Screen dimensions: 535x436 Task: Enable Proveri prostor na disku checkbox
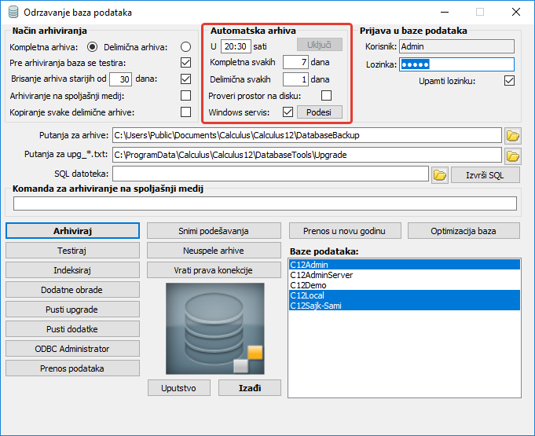point(326,96)
